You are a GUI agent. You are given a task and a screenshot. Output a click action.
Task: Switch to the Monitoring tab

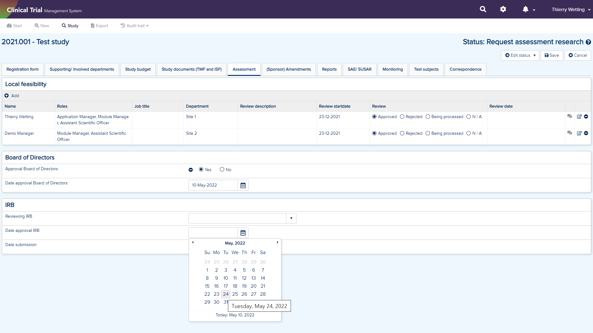(x=392, y=69)
